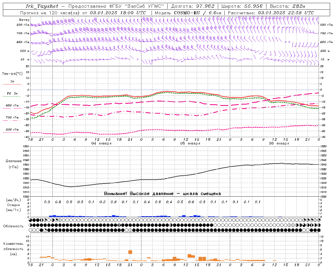Screen dimensions: 334x267
Task: Click the '500 м' wind level label on left
Action: coord(25,51)
